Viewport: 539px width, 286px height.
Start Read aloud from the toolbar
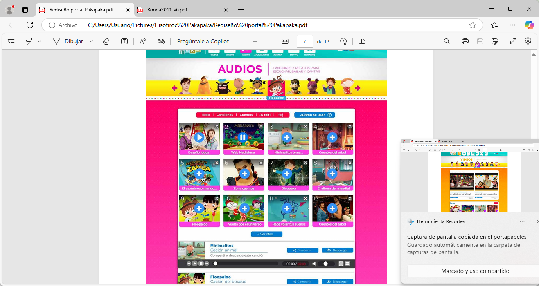click(x=143, y=41)
